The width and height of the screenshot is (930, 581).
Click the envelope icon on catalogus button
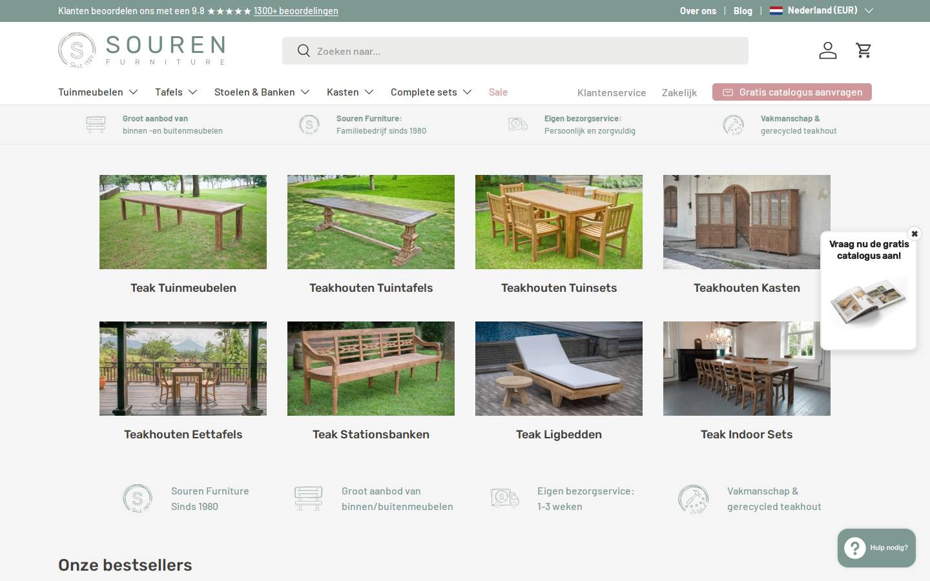(x=728, y=92)
